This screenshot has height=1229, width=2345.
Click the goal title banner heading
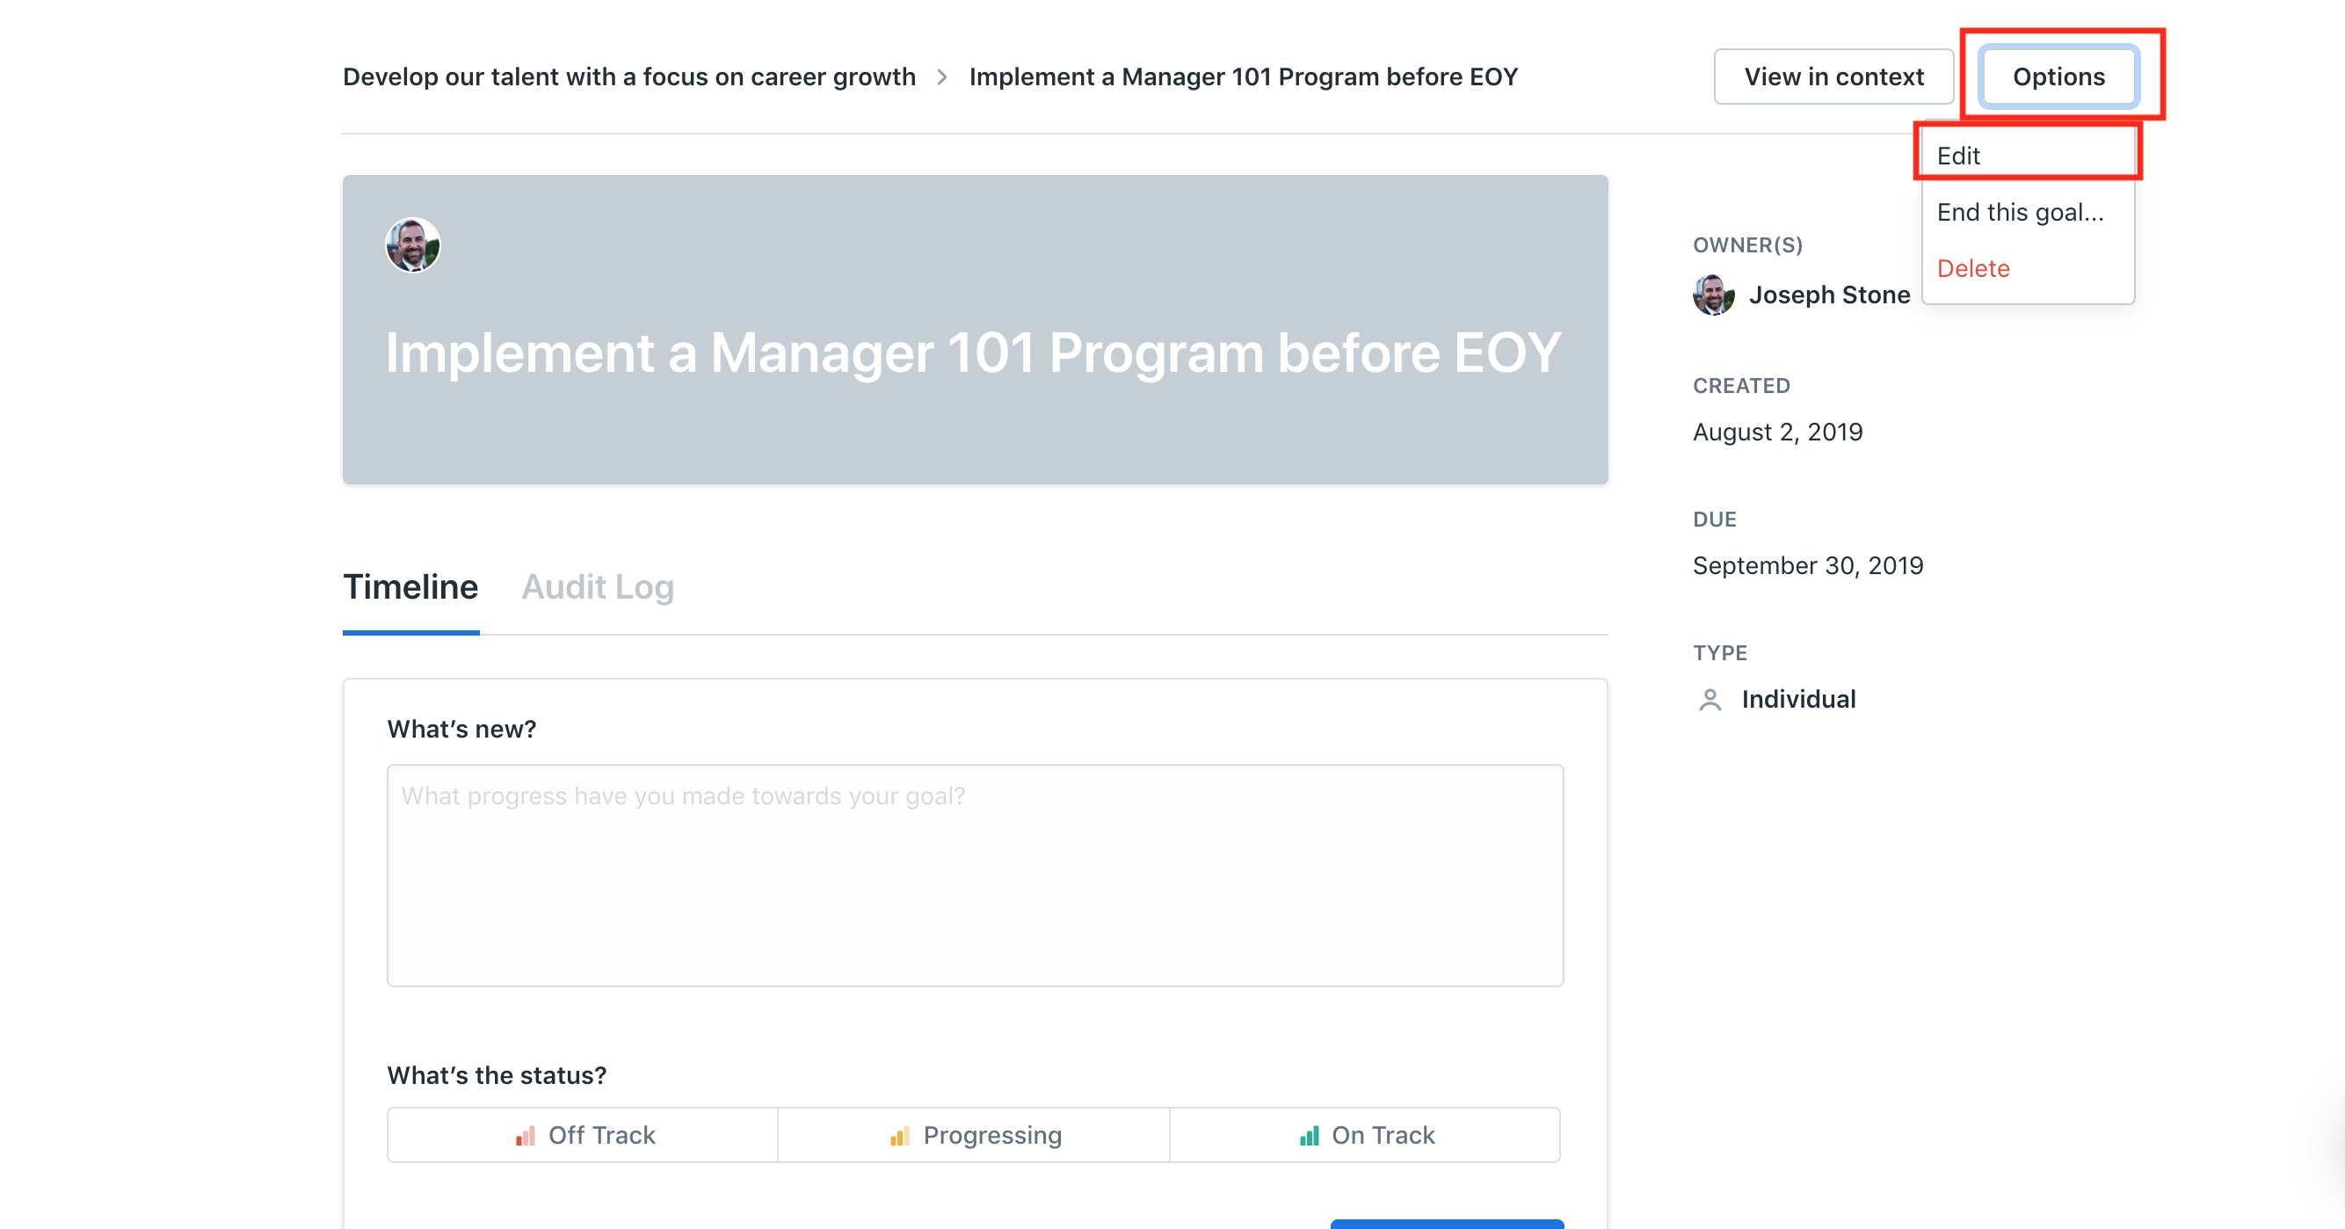[x=973, y=353]
